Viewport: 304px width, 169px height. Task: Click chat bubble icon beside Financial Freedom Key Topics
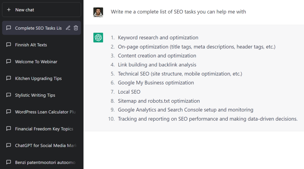[x=9, y=129]
